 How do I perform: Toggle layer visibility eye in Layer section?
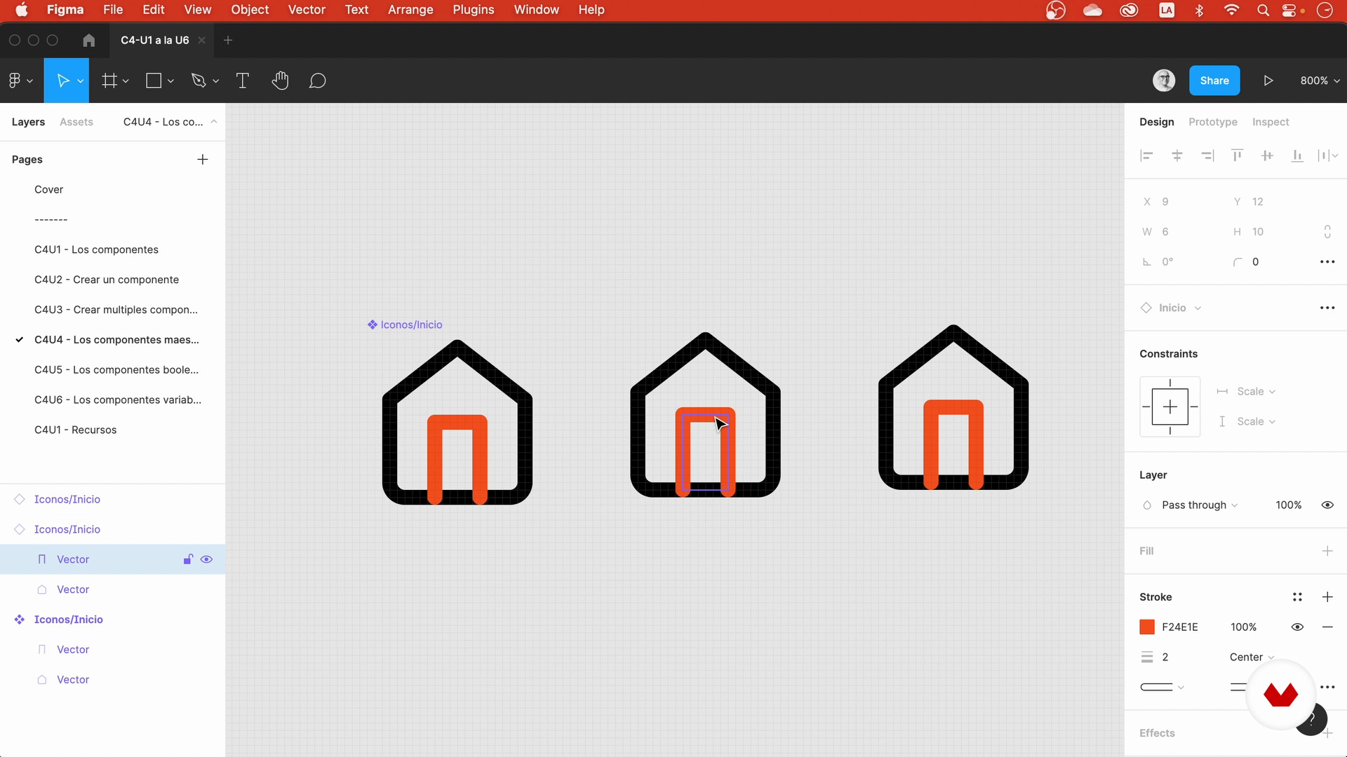pyautogui.click(x=1327, y=505)
